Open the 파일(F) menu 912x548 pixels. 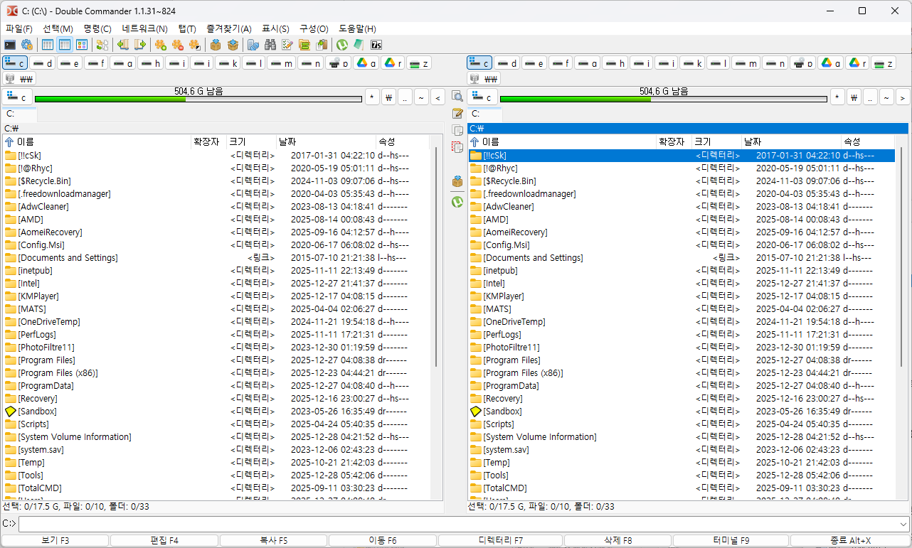pos(19,28)
